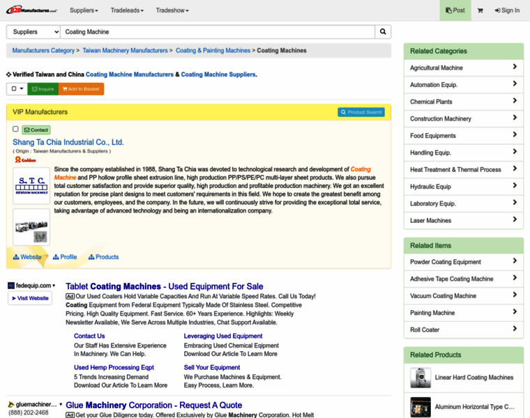Click the Ad badge on Tablet Coating Machines ad
The width and height of the screenshot is (530, 418).
coord(70,297)
